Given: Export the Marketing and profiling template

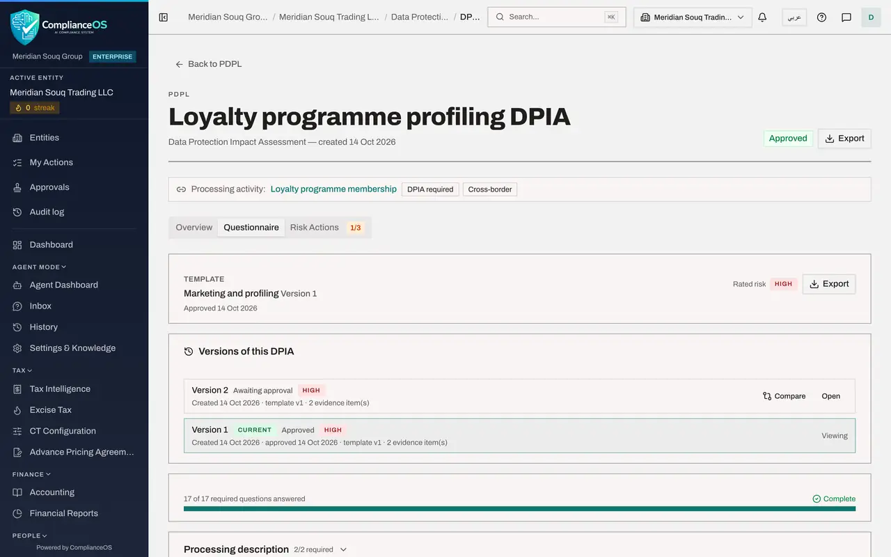Looking at the screenshot, I should (829, 284).
